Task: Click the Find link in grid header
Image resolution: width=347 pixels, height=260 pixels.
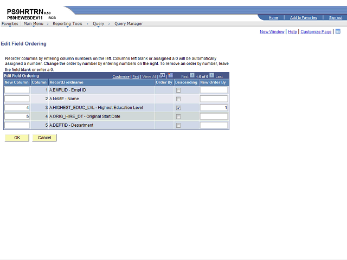Action: point(136,76)
